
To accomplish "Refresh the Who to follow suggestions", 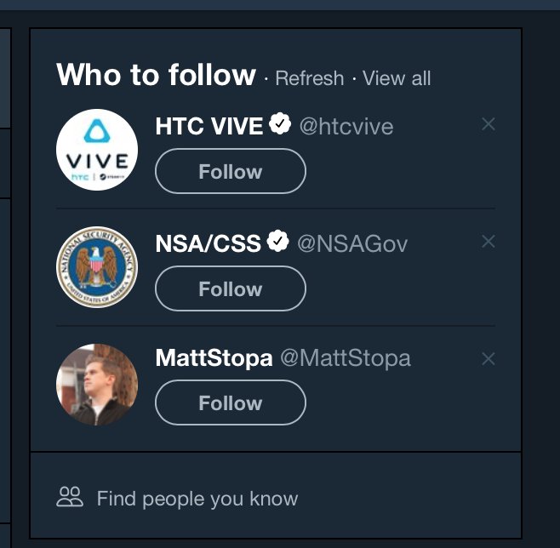I will [x=310, y=78].
